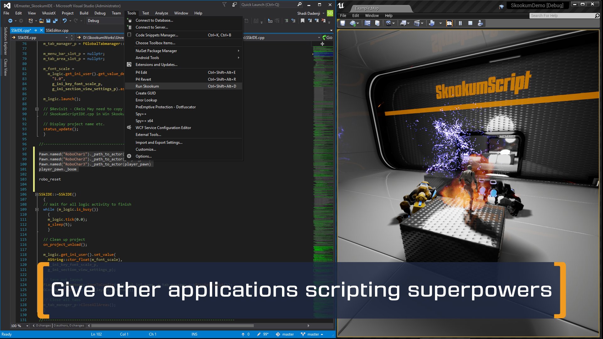The height and width of the screenshot is (339, 603).
Task: Pin the SSkIDE.cpp tab
Action: coord(35,30)
